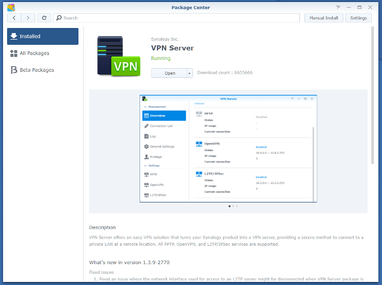Click the VPN Server package logo
This screenshot has height=285, width=382.
(119, 56)
